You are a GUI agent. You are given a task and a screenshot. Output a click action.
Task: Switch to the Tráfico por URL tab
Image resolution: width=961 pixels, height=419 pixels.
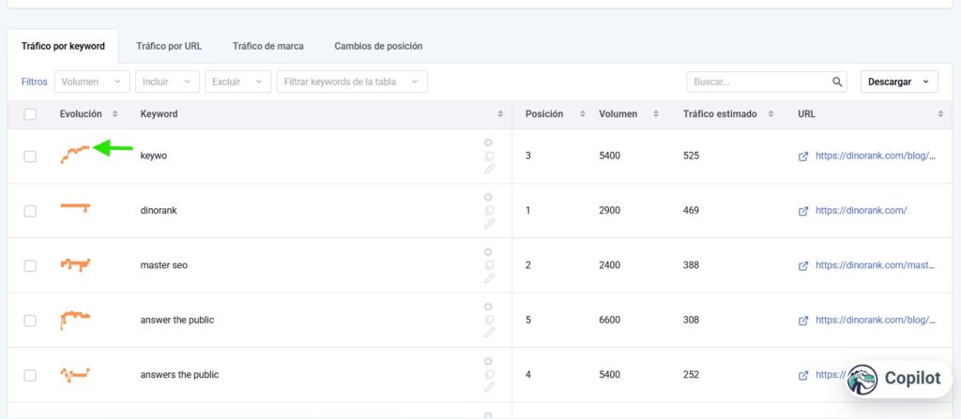point(169,46)
